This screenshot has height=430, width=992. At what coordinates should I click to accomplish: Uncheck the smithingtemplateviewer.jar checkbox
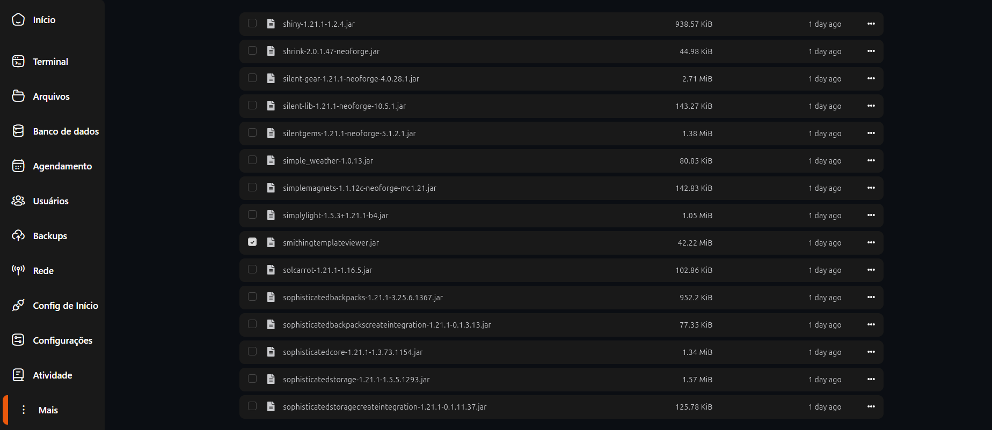(252, 242)
